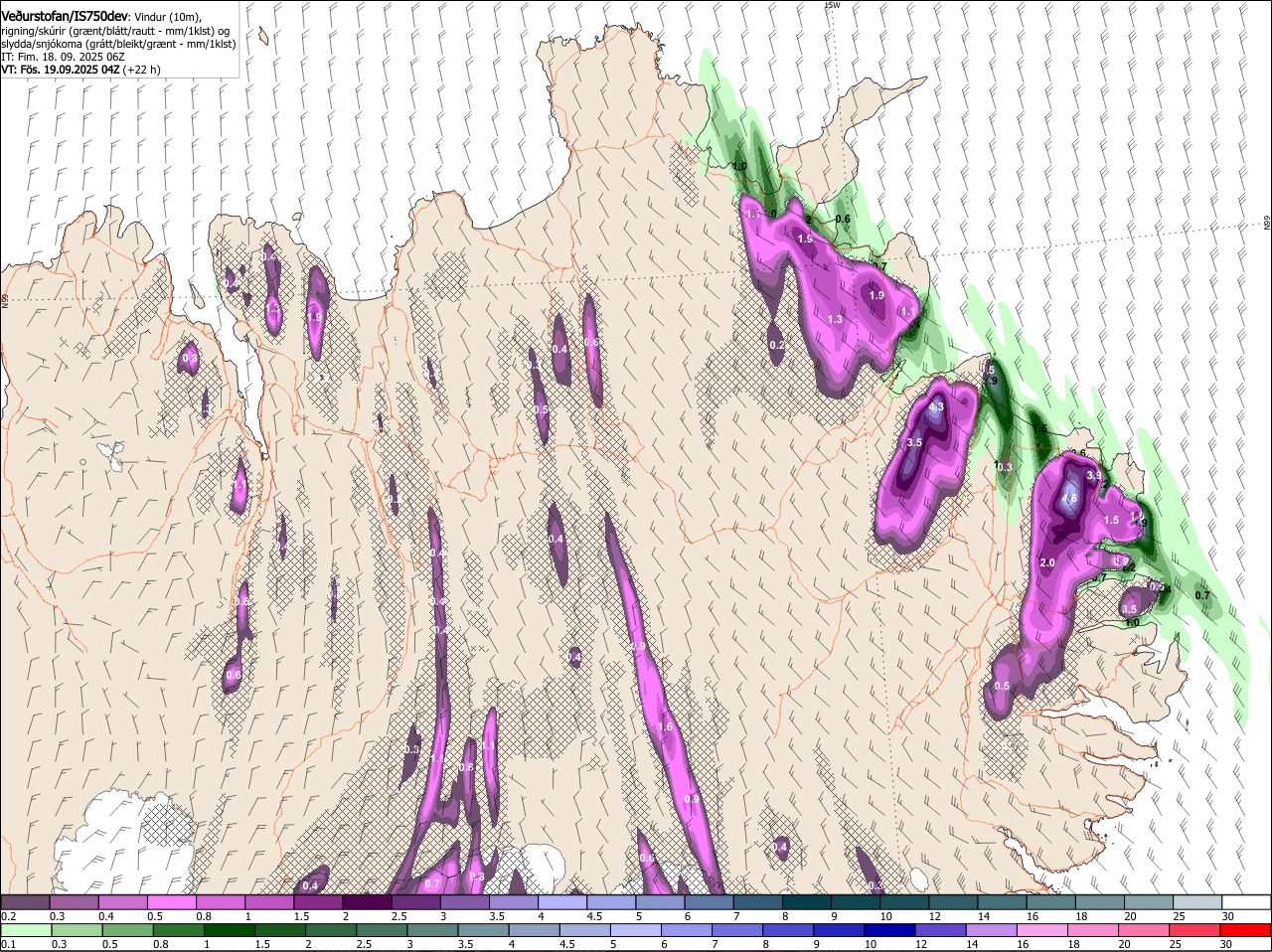Screen dimensions: 1272x952
Task: Click the 0.1 label starting the lower scale
Action: [8, 944]
